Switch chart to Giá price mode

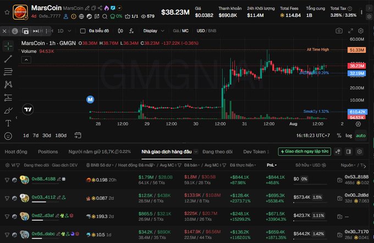[176, 31]
